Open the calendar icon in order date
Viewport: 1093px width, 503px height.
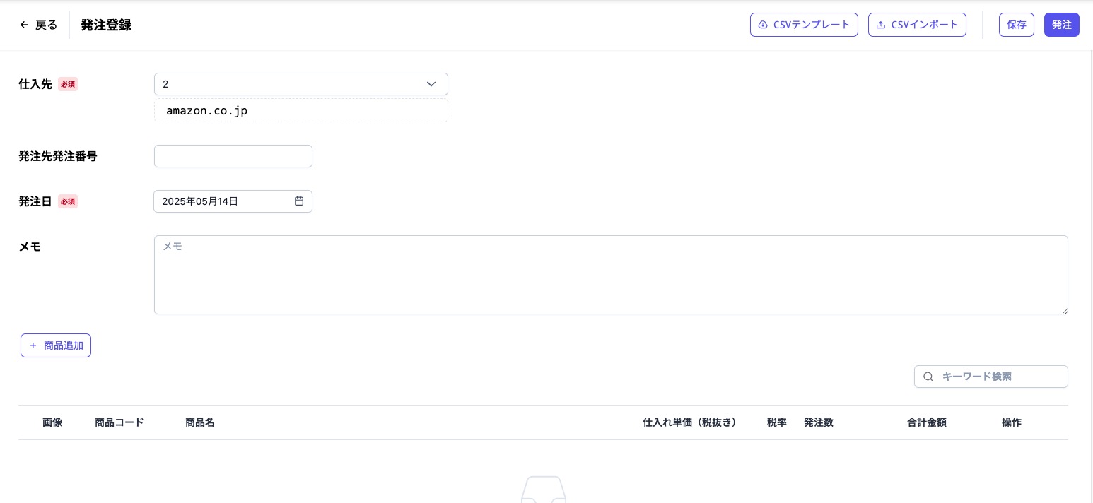click(299, 201)
